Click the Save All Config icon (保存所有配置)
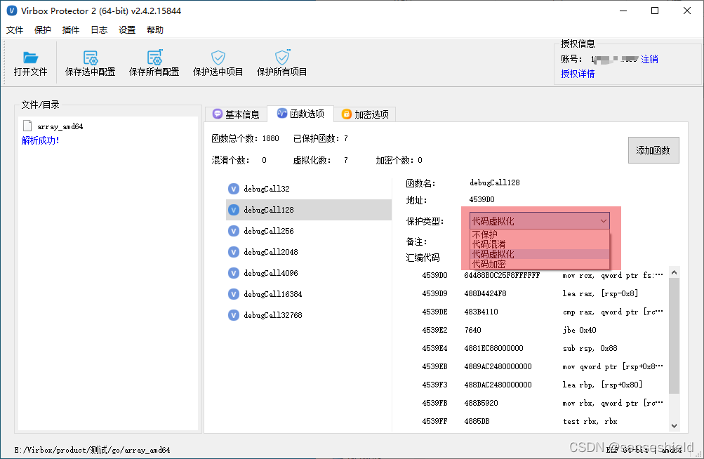 click(154, 57)
